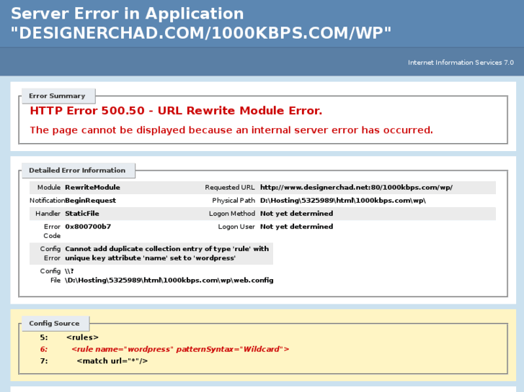
Task: Click the 'Server Error in Application' heading
Action: [x=128, y=14]
